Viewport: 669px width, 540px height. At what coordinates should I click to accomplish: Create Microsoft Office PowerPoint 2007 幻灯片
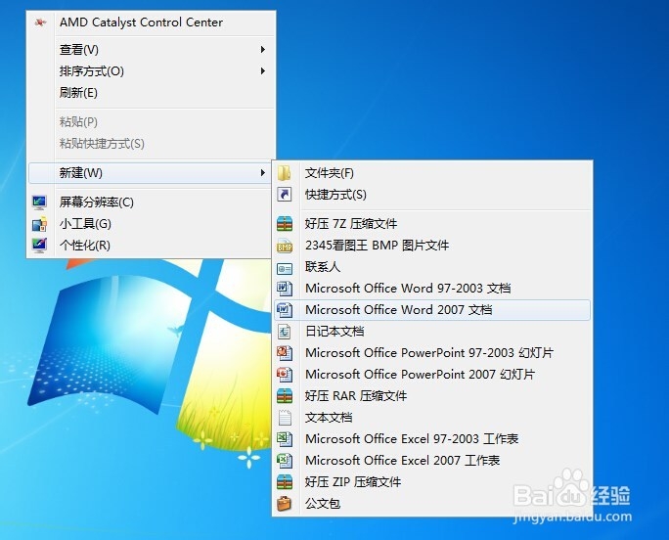(432, 375)
